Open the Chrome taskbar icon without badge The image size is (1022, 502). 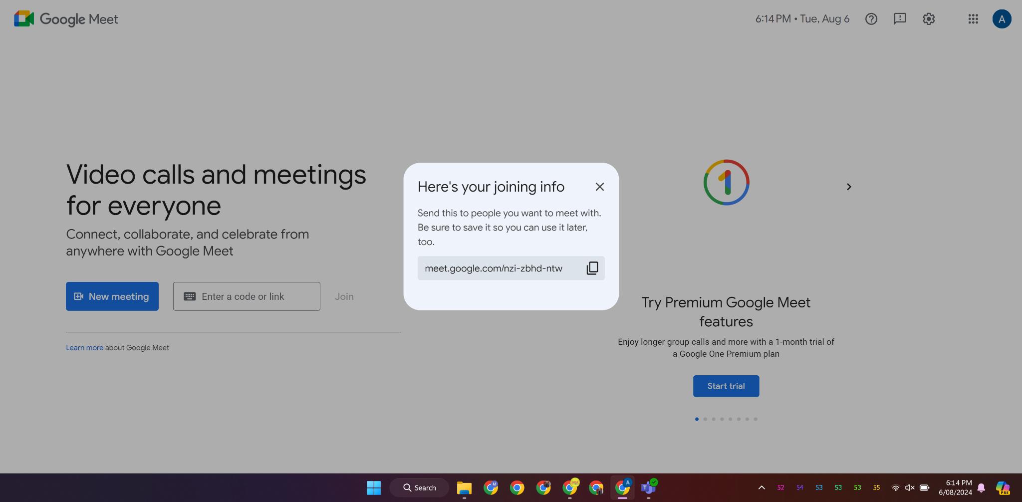(x=517, y=488)
